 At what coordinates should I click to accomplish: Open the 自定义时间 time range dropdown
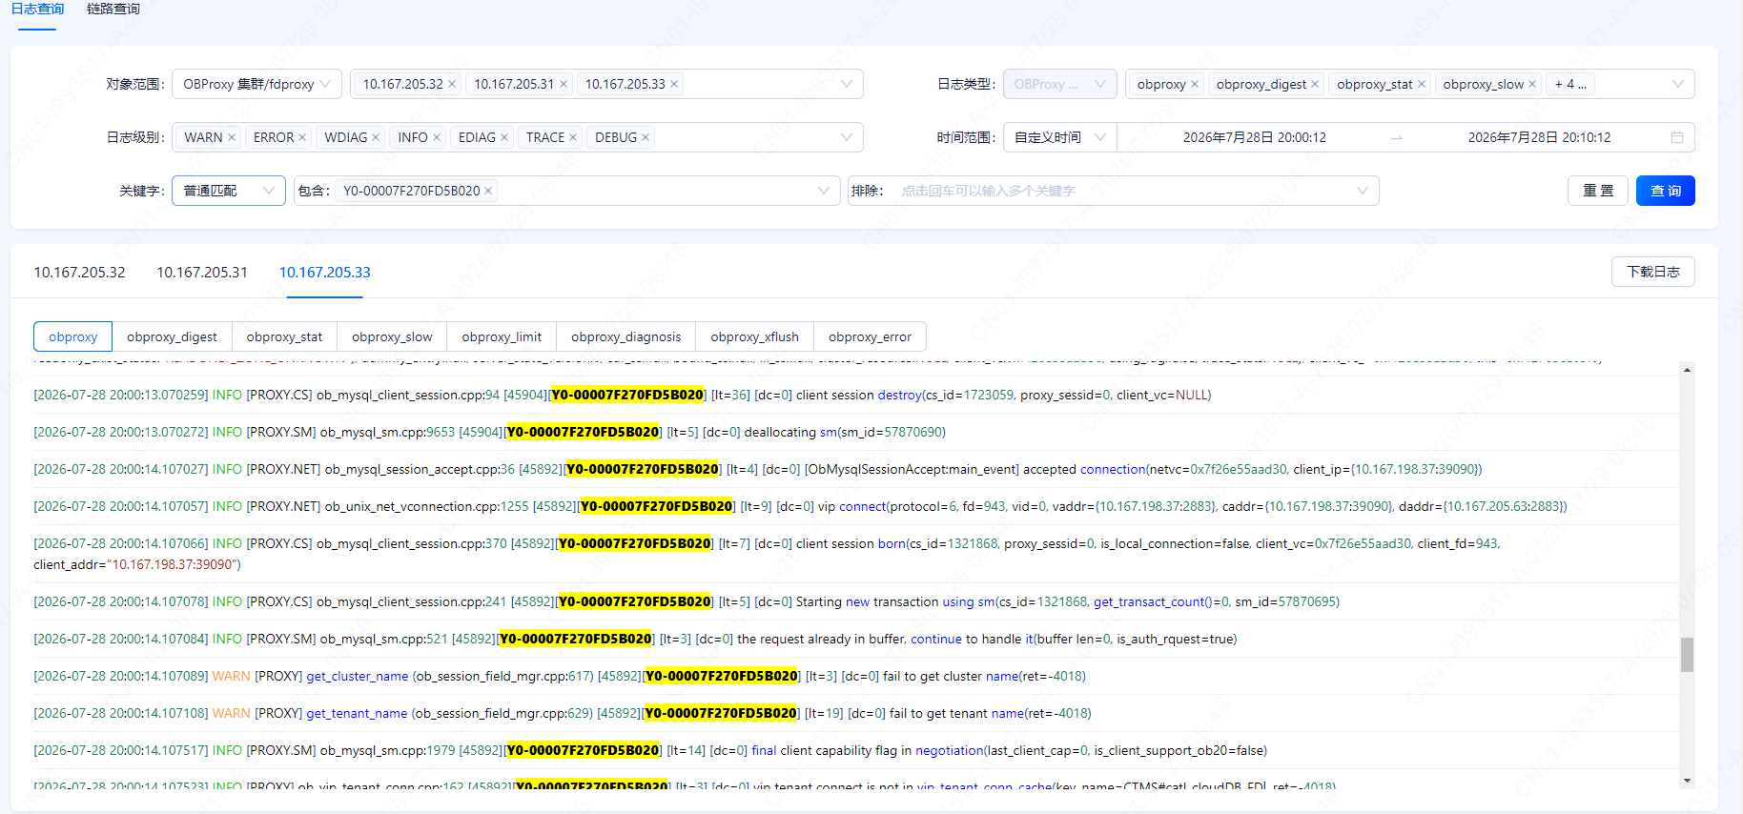(x=1059, y=137)
